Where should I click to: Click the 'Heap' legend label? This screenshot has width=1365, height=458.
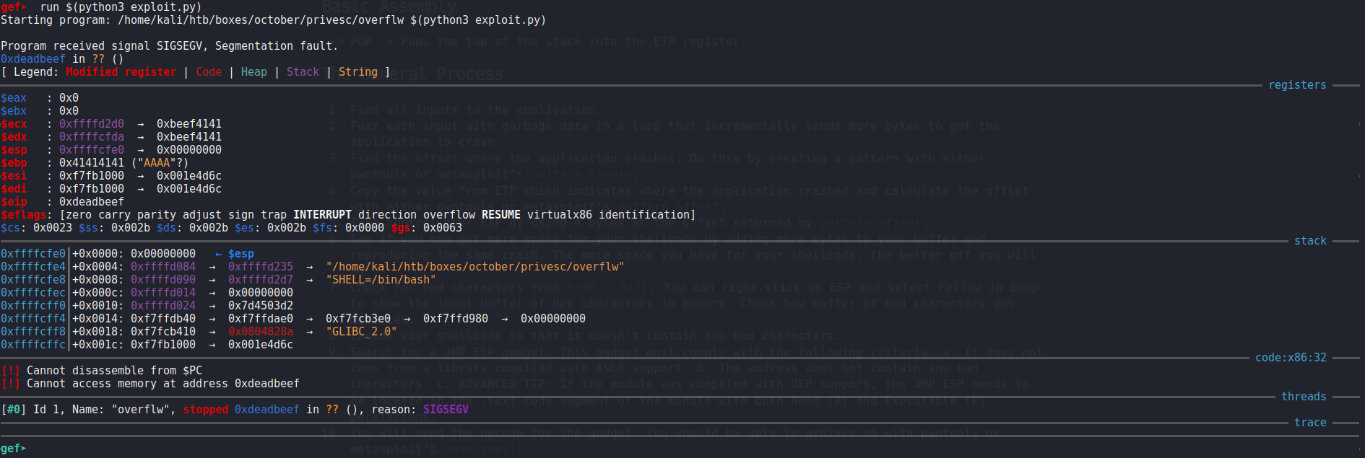point(253,72)
